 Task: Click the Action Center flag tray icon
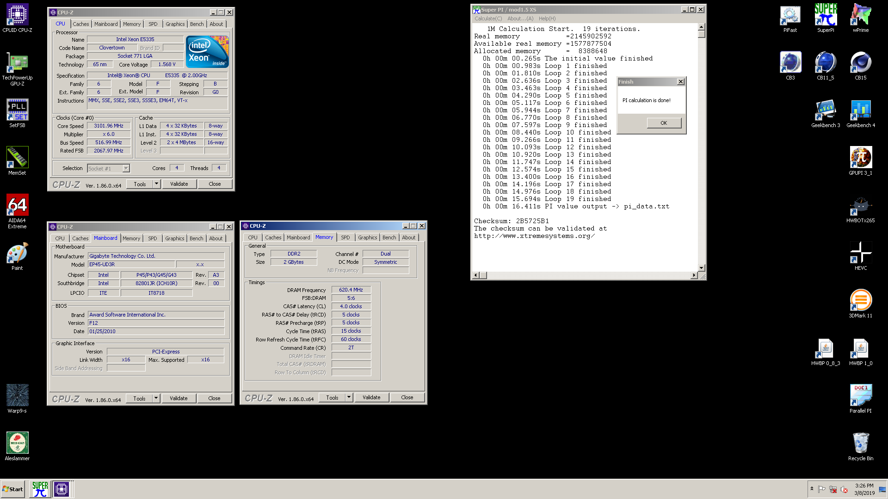click(822, 489)
